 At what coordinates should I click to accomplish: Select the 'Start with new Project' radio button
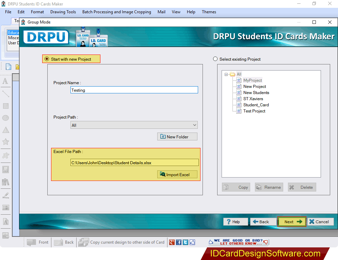click(x=47, y=59)
